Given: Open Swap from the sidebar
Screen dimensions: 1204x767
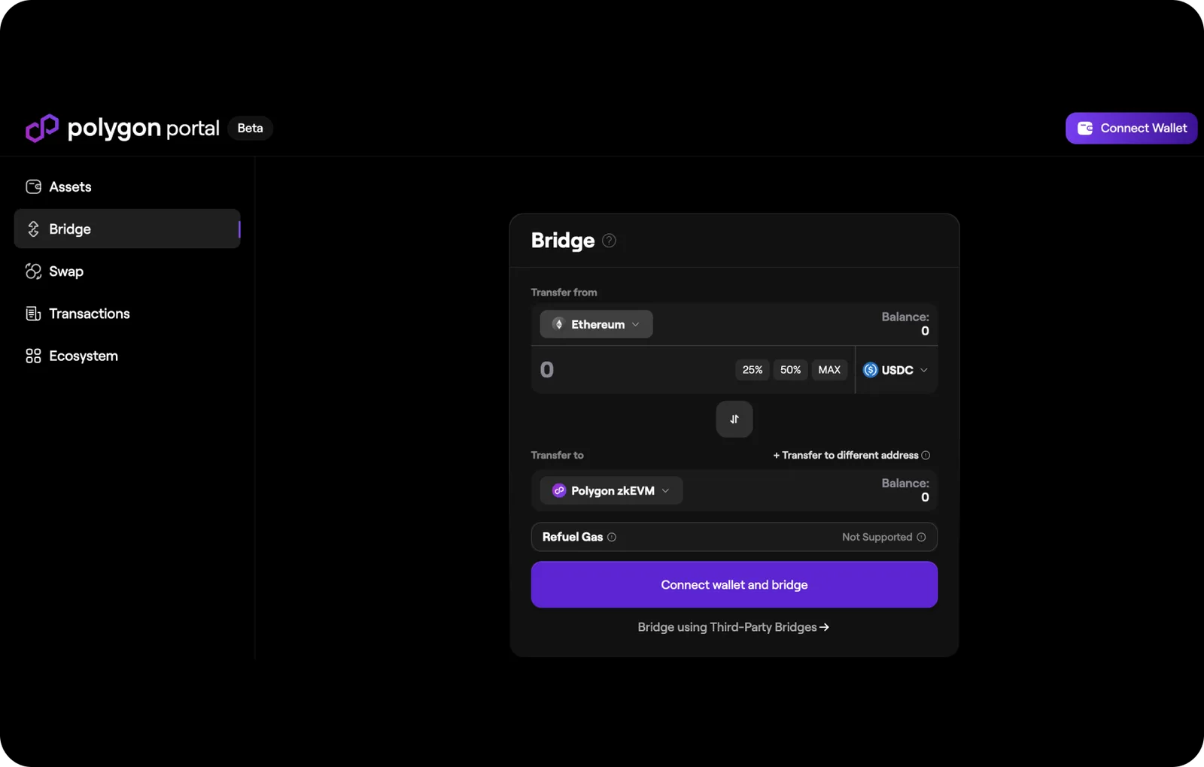Looking at the screenshot, I should point(127,271).
